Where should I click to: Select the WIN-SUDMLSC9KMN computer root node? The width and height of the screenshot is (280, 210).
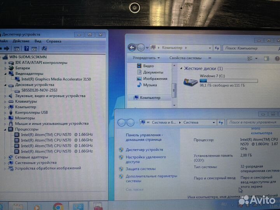coord(28,57)
